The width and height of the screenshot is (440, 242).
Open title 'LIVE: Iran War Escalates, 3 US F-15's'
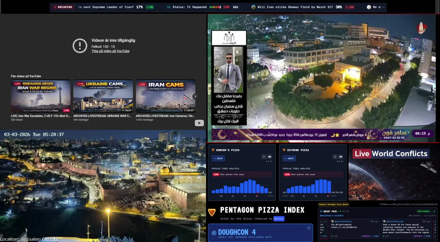tap(41, 116)
